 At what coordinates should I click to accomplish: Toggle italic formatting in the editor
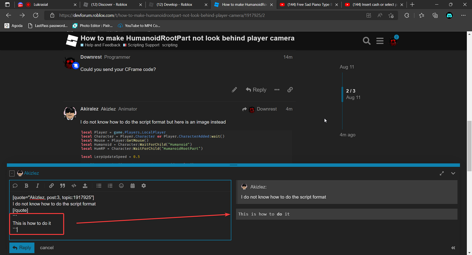pos(38,186)
